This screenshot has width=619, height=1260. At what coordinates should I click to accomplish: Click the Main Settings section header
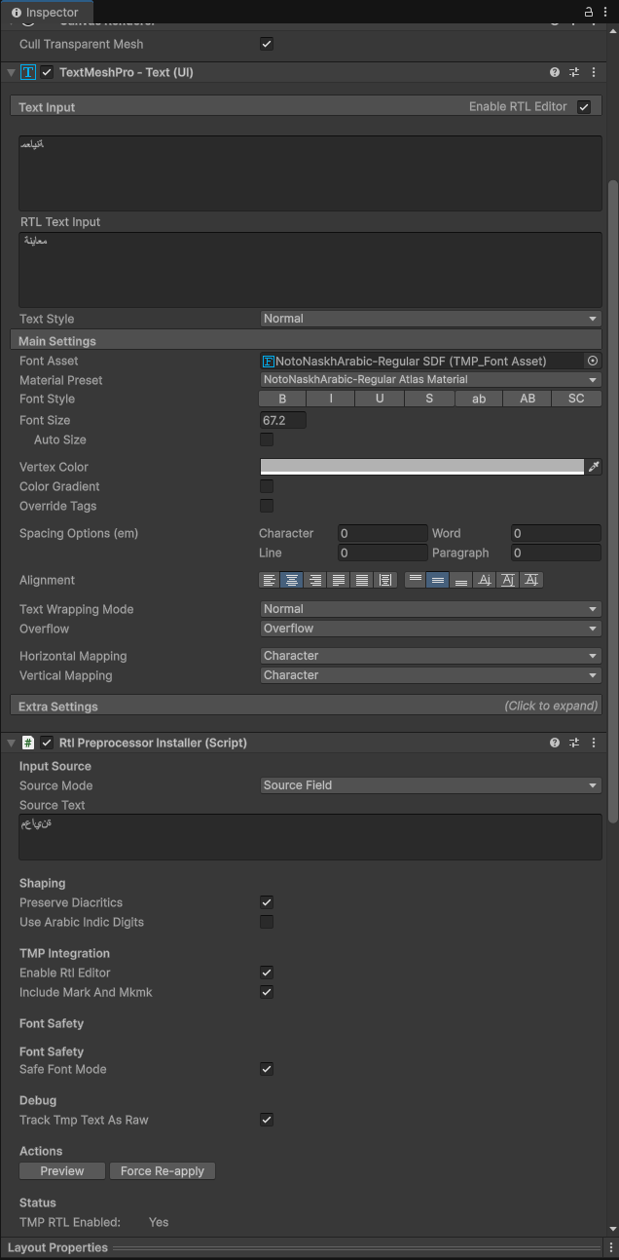pos(306,341)
